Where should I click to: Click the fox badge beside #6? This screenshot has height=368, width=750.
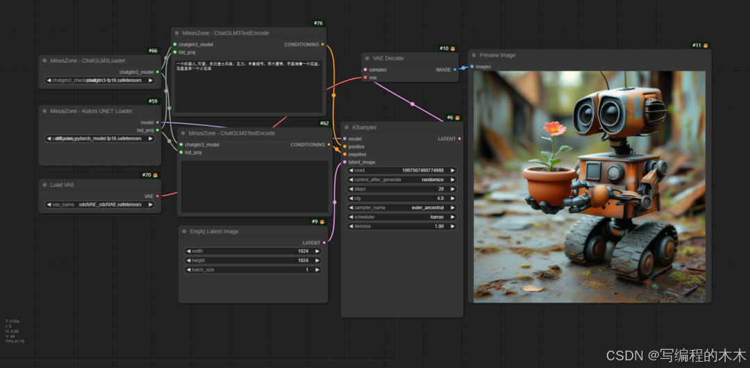[x=457, y=118]
